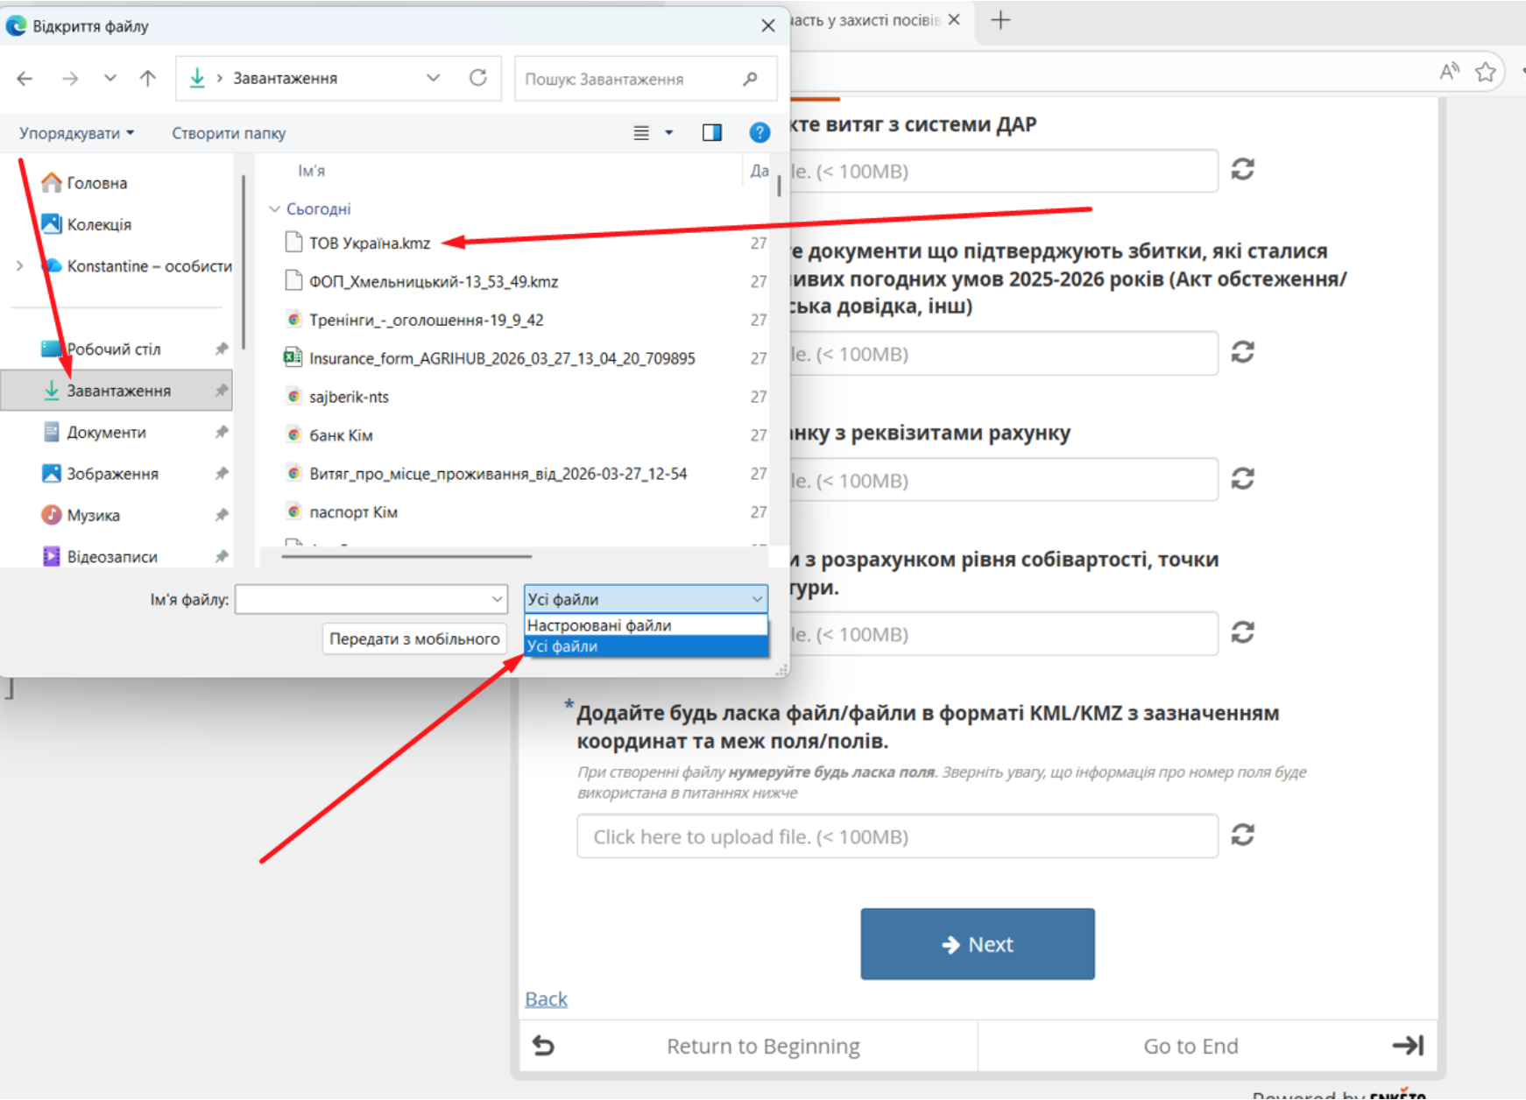Open file dialog help icon
The height and width of the screenshot is (1100, 1526).
pos(759,133)
